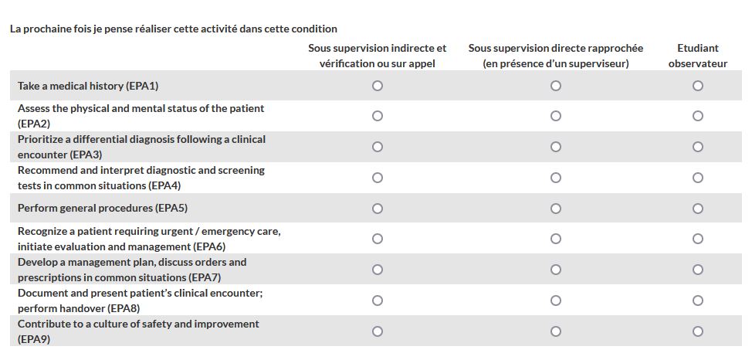The height and width of the screenshot is (360, 752).
Task: Select indirect supervision for EPA2 physical and mental status
Action: coord(378,116)
